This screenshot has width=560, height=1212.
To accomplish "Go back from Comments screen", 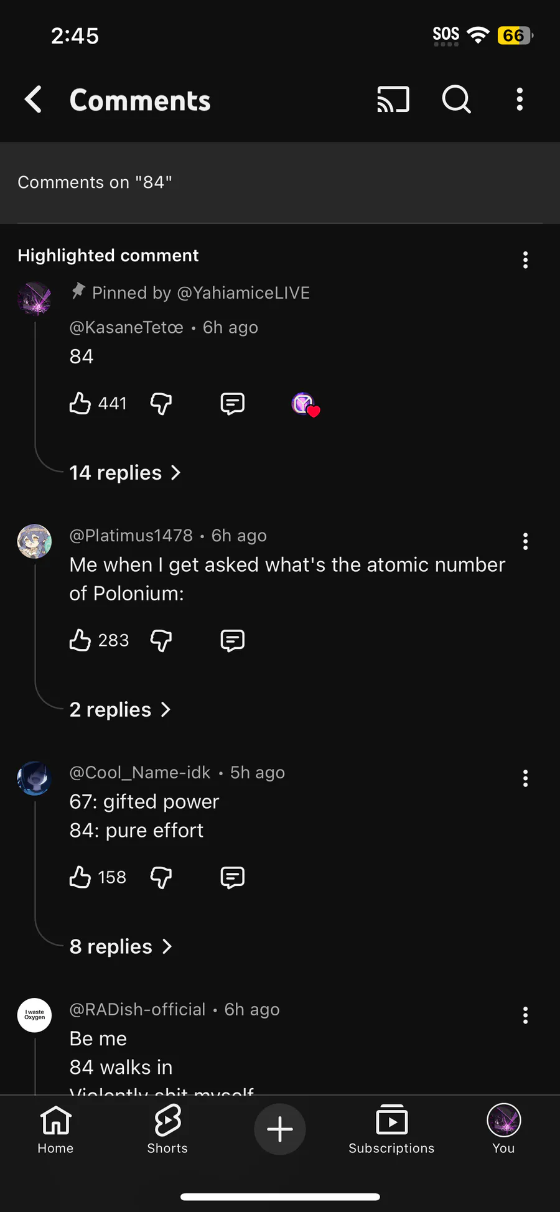I will (34, 100).
